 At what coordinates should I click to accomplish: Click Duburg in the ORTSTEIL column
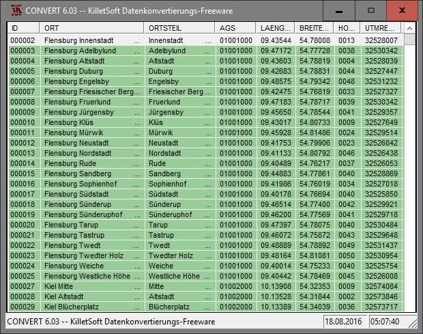tap(160, 71)
